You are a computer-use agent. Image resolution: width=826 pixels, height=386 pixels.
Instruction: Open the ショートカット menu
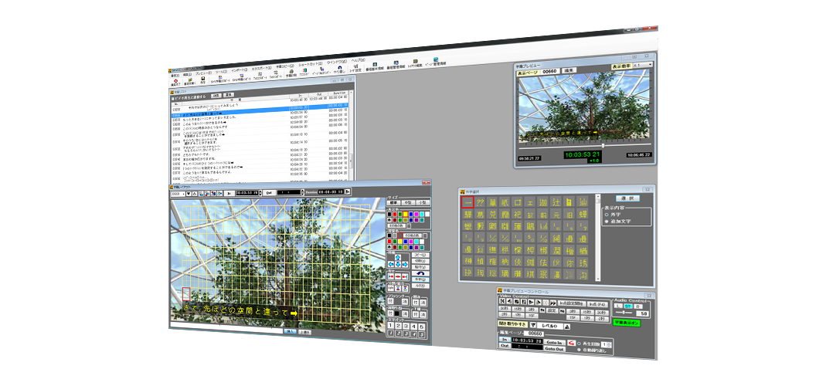coord(311,64)
